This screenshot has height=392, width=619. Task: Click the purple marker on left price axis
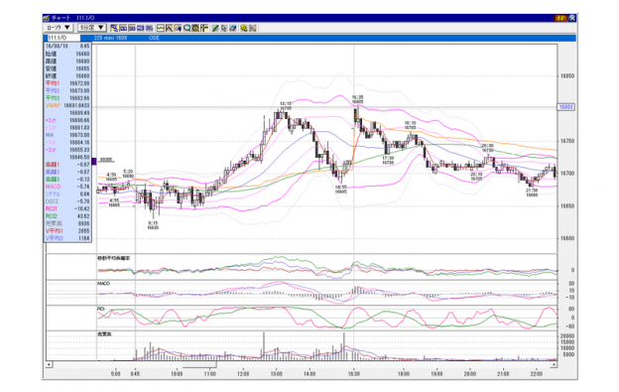[x=94, y=161]
